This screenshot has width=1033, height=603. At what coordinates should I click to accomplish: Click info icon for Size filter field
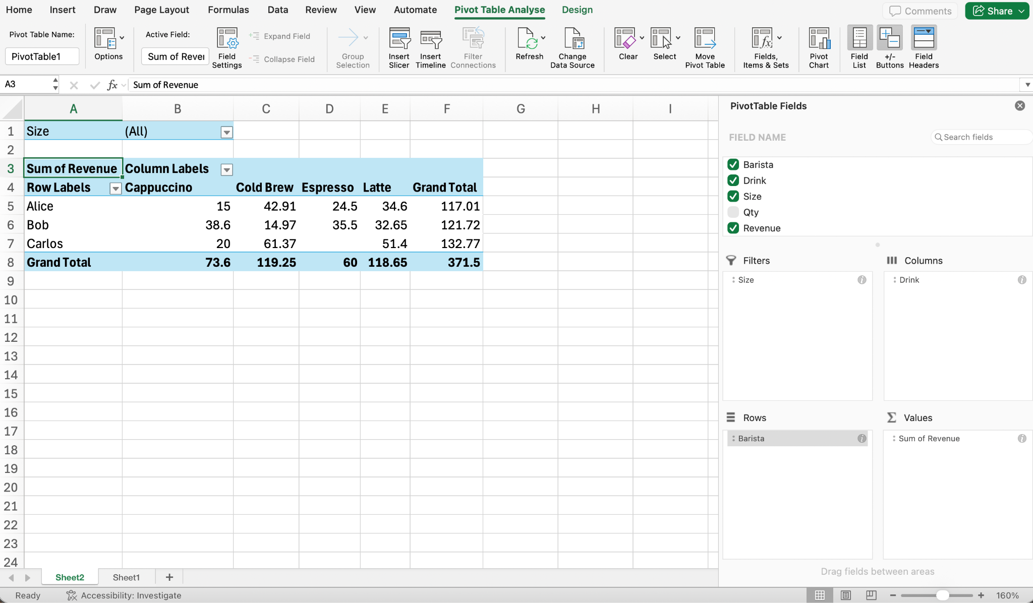(x=862, y=280)
